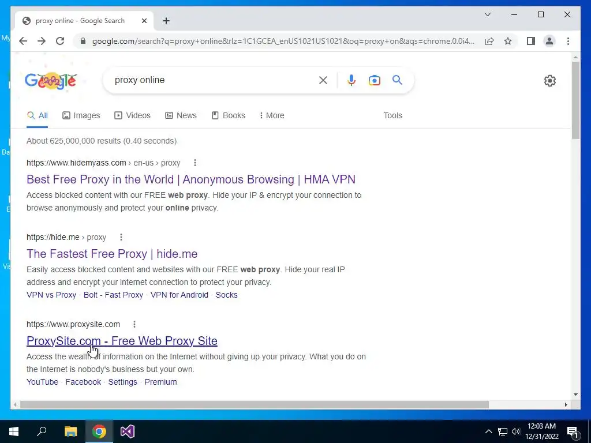Open options for proxysite.com result
This screenshot has height=443, width=591.
(x=134, y=324)
